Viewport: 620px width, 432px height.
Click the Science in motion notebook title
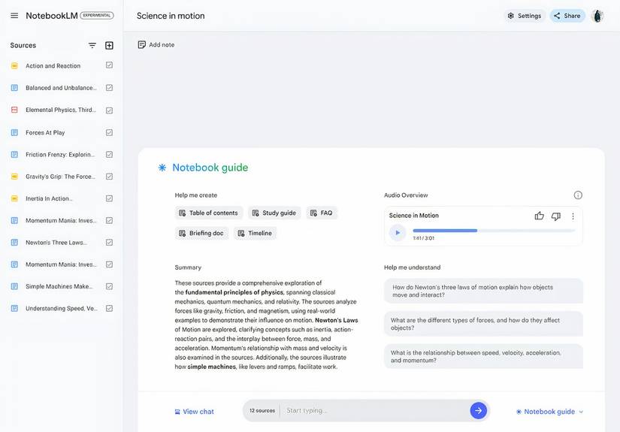171,16
